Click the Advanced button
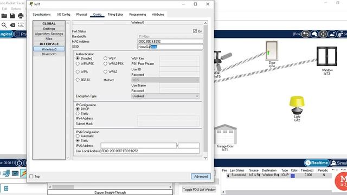Image resolution: width=347 pixels, height=195 pixels. click(201, 177)
